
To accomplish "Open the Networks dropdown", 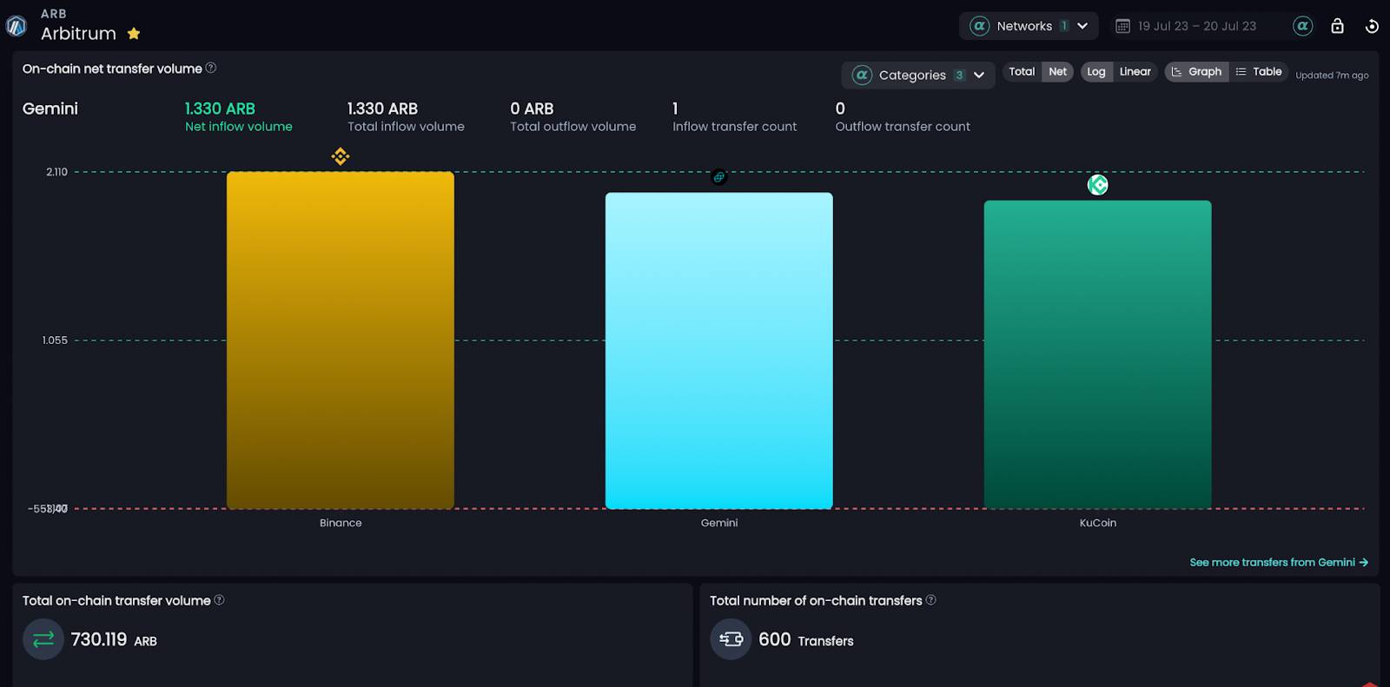I will (x=1029, y=26).
